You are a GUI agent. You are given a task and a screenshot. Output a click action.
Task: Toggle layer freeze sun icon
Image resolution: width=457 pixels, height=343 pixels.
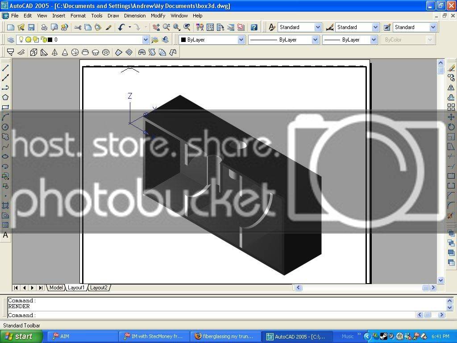[28, 40]
